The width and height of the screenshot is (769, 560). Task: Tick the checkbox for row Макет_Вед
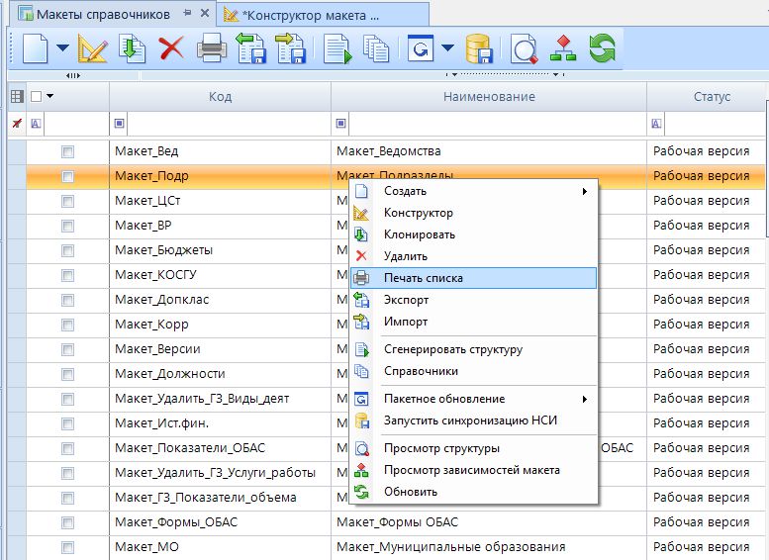(67, 151)
